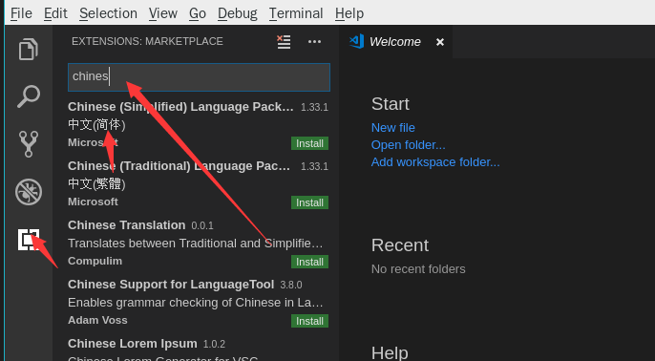The width and height of the screenshot is (655, 361).
Task: Open the File menu
Action: click(21, 13)
